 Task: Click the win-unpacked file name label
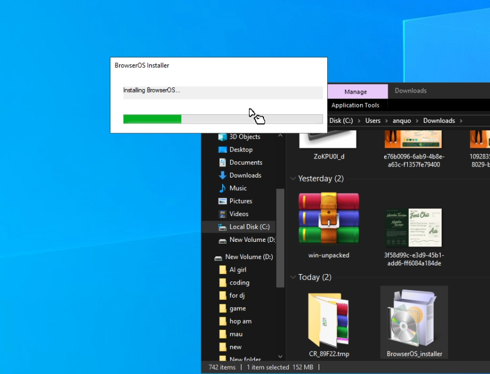click(329, 255)
